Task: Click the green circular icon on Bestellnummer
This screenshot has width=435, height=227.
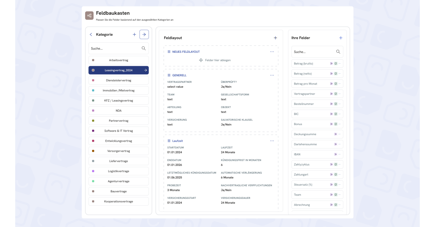Action: (336, 104)
